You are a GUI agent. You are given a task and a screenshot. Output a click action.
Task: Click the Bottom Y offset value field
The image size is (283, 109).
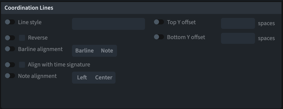238,38
